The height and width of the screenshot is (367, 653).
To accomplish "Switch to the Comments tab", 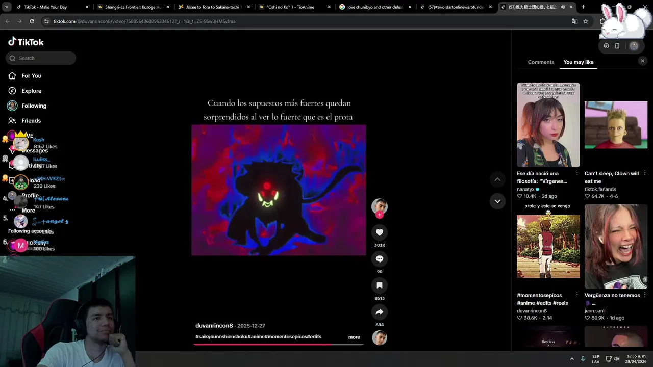I will 541,62.
